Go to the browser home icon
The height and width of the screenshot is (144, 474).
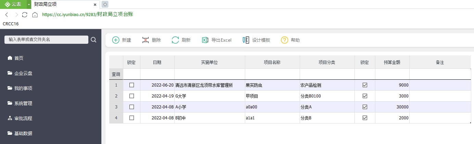click(35, 15)
